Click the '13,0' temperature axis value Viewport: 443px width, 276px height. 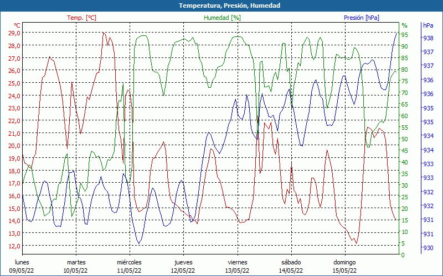tap(14, 233)
